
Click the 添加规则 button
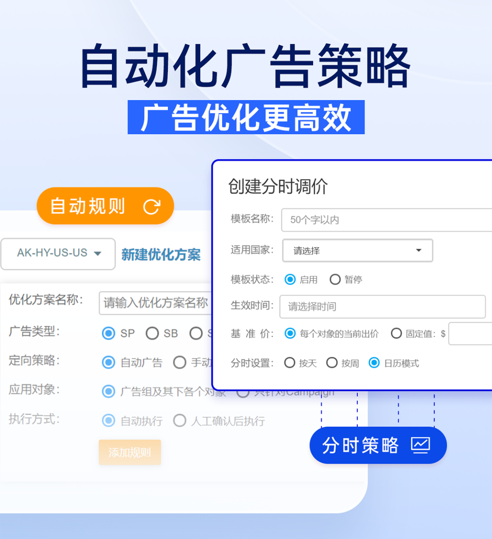pyautogui.click(x=130, y=452)
